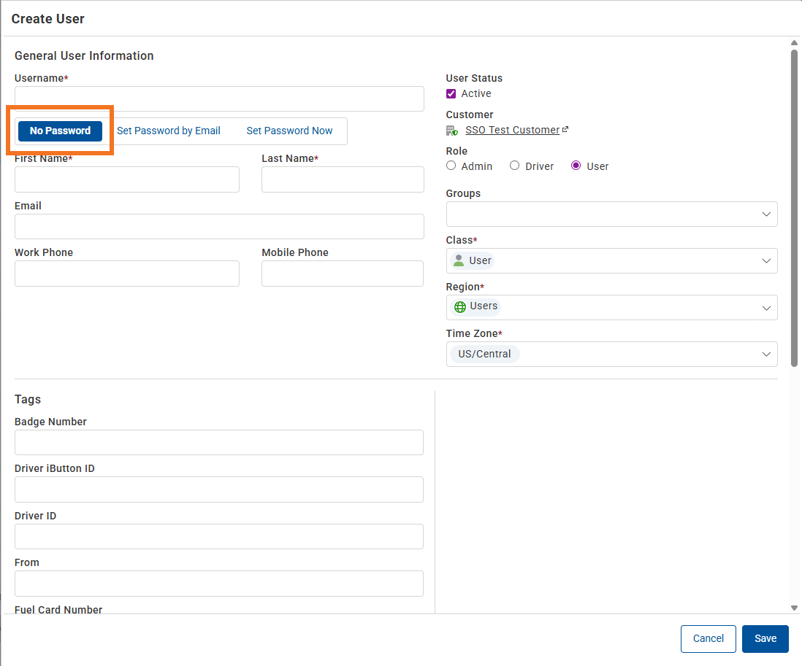802x666 pixels.
Task: Focus the Last Name field
Action: (x=343, y=179)
